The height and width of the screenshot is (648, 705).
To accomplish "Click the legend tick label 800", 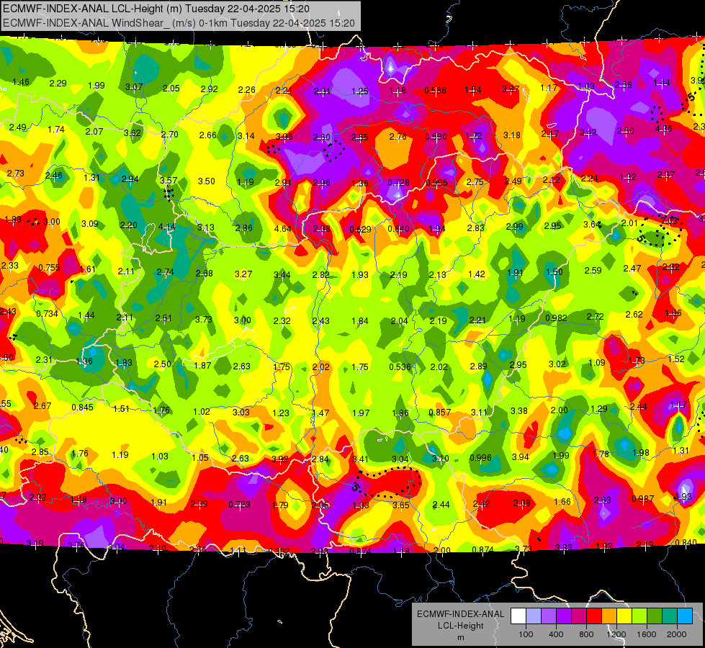I will 586,634.
